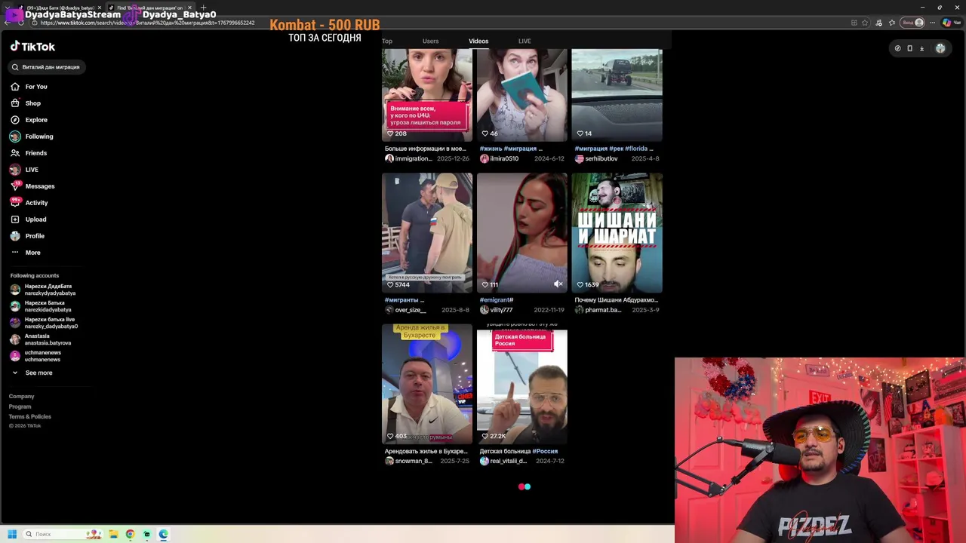Open the Upload page
966x543 pixels.
point(29,219)
